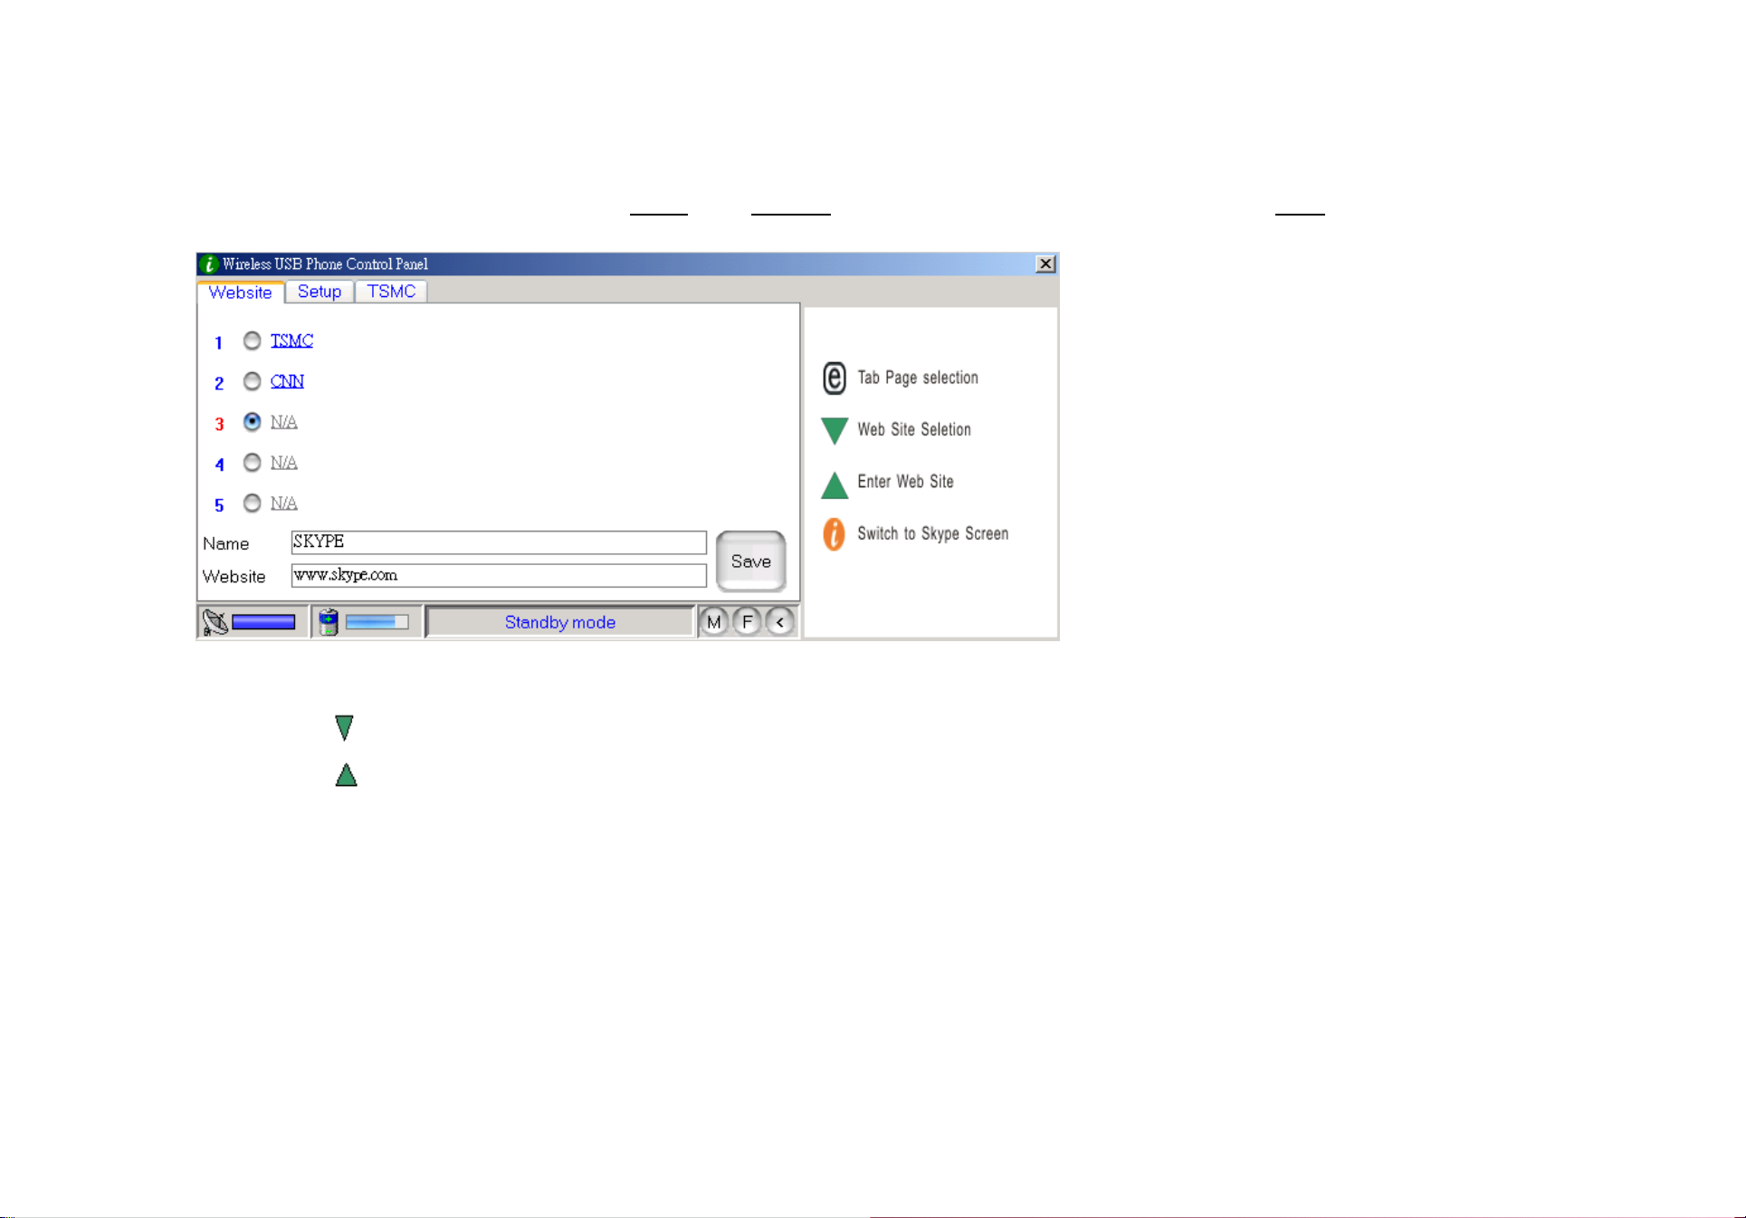1746x1218 pixels.
Task: Click row number 5 in website list
Action: pos(219,505)
